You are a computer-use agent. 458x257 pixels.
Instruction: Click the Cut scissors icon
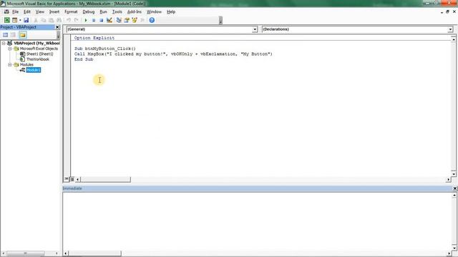36,20
